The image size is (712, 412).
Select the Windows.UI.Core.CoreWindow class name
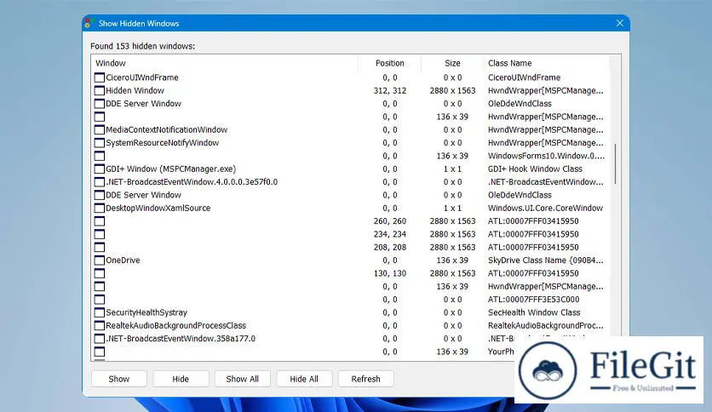tap(545, 209)
